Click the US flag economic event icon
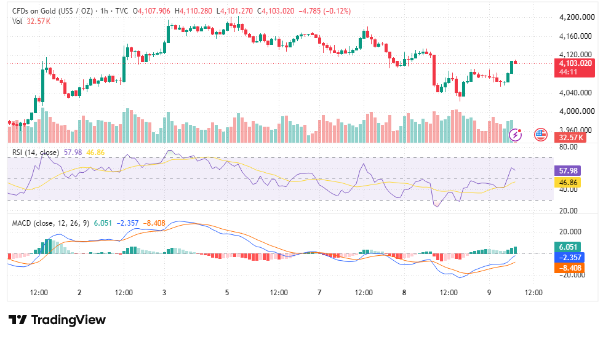603x353 pixels. [x=541, y=135]
